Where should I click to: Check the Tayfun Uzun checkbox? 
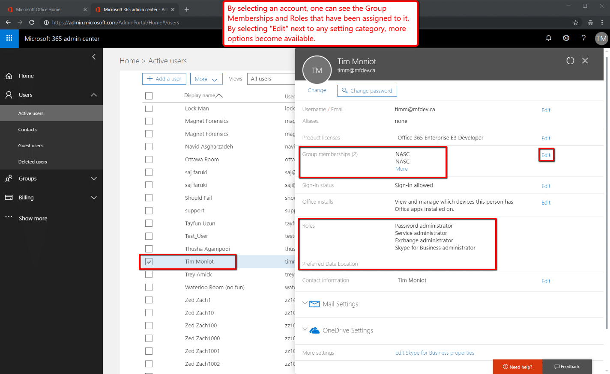(x=149, y=223)
